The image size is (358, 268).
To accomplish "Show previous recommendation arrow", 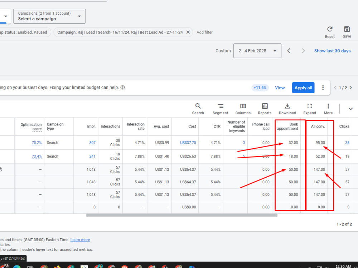I will coord(335,88).
